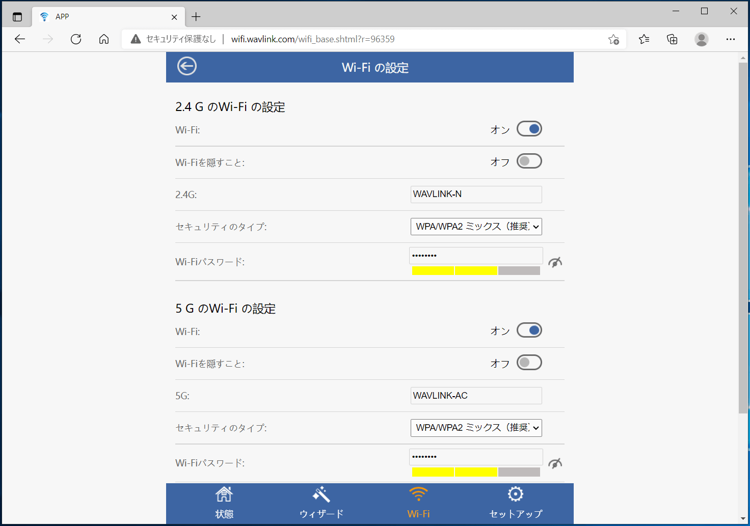Viewport: 750px width, 526px height.
Task: Show the 2.4G Wi-Fi password via eye icon
Action: point(555,262)
